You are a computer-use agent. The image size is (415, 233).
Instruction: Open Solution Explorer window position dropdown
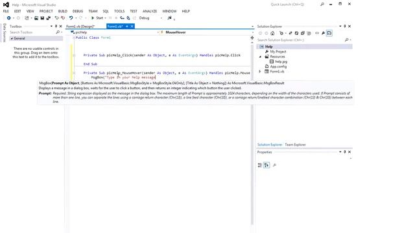pyautogui.click(x=340, y=27)
